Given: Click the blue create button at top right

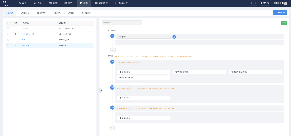Looking at the screenshot, I should [280, 13].
